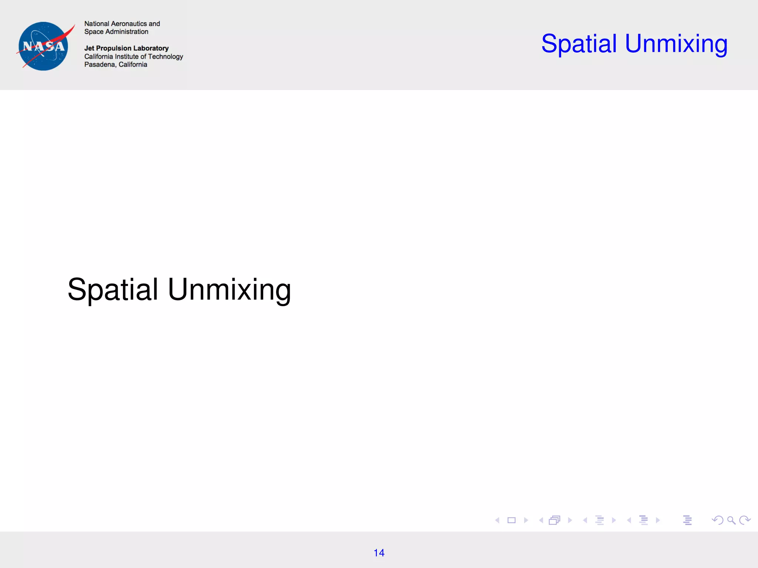Click the search magnifier icon
This screenshot has height=568, width=758.
click(731, 520)
